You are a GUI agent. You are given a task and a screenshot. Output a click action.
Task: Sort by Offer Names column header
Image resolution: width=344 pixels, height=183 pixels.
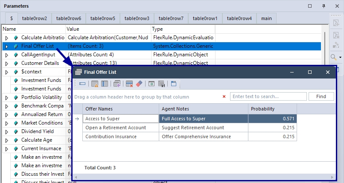point(121,109)
